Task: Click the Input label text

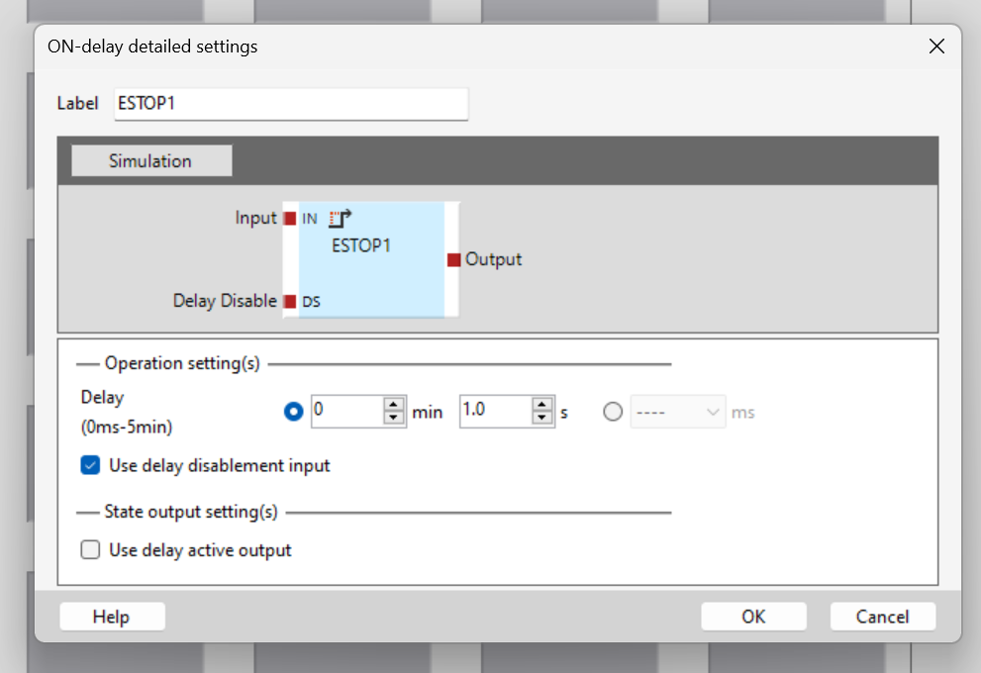Action: [255, 218]
